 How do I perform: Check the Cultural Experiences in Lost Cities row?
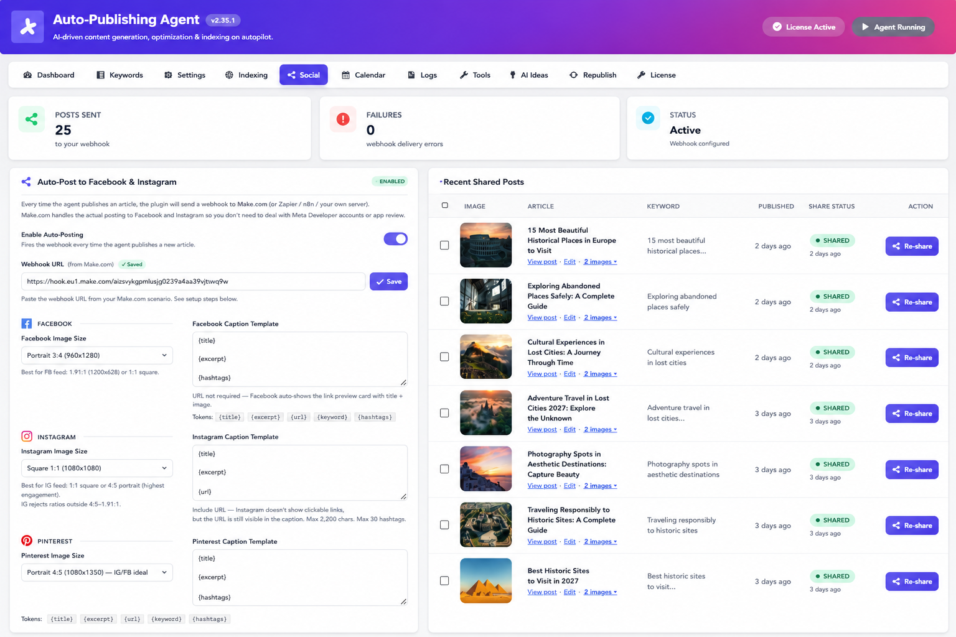444,357
